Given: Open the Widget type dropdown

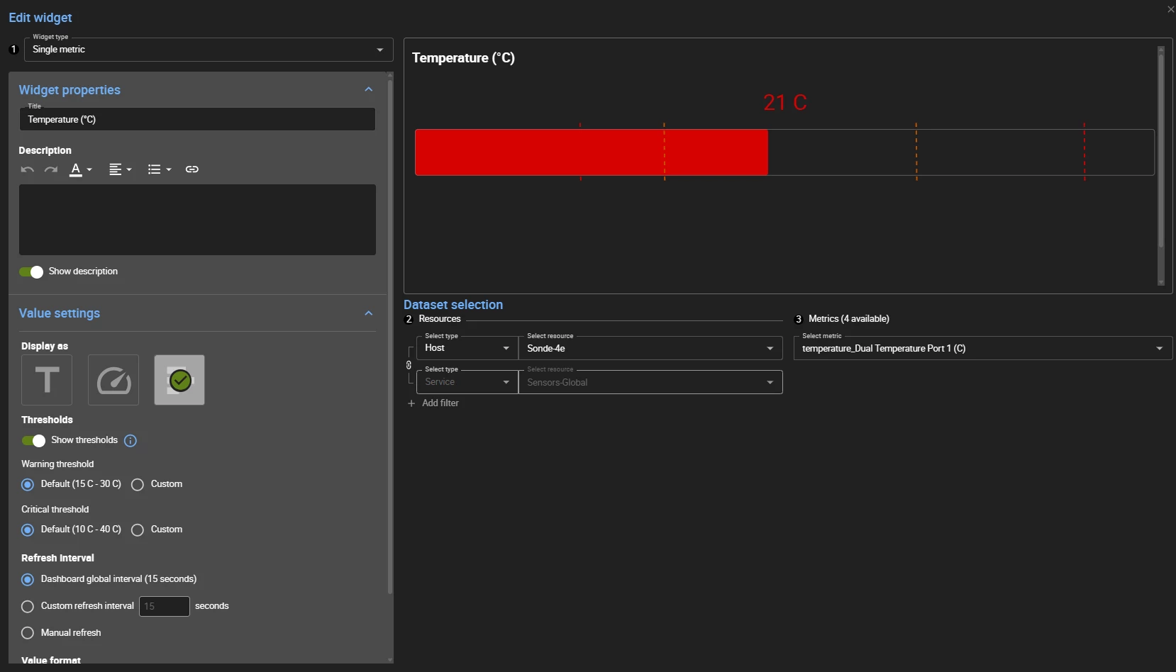Looking at the screenshot, I should click(209, 50).
